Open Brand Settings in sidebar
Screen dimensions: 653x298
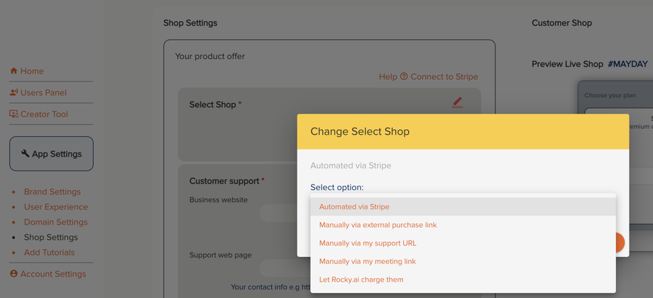(x=53, y=192)
